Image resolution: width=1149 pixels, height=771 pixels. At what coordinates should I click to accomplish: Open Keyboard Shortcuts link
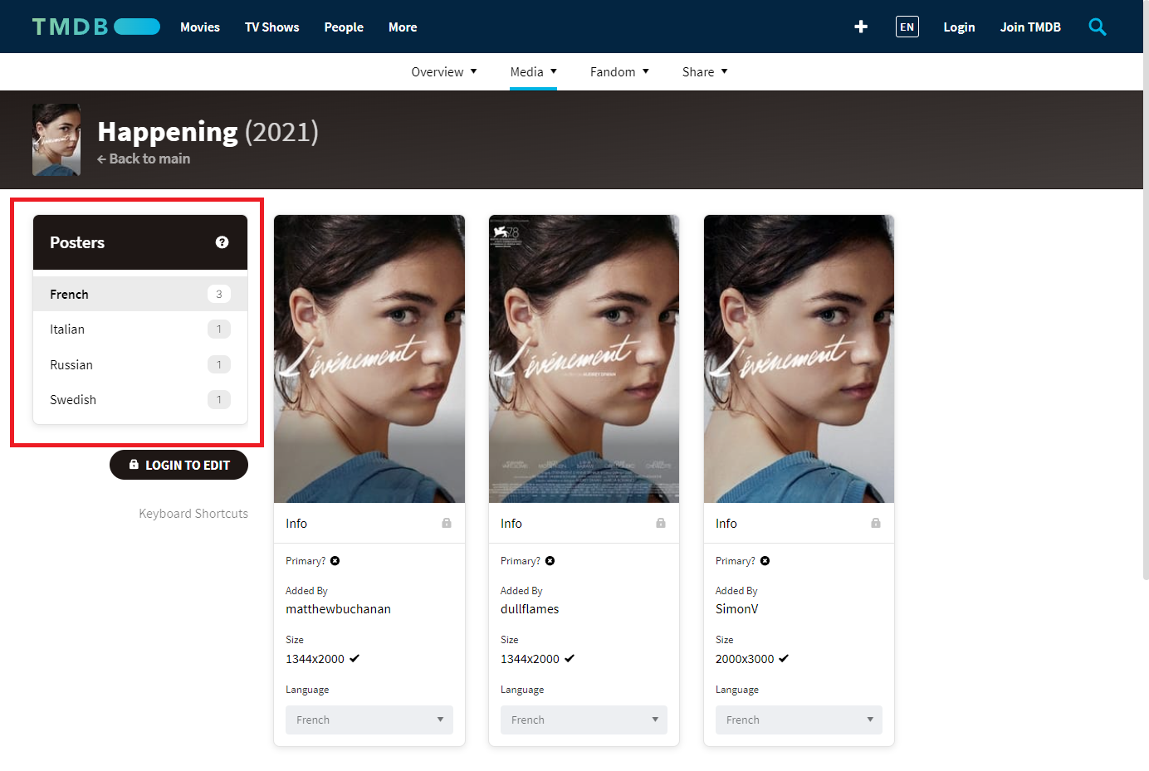(193, 514)
